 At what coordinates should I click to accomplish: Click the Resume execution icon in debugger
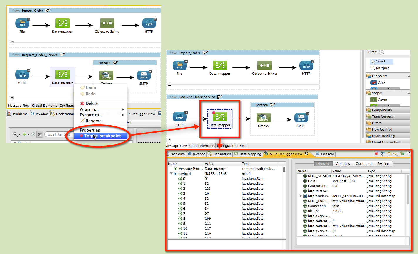point(402,154)
